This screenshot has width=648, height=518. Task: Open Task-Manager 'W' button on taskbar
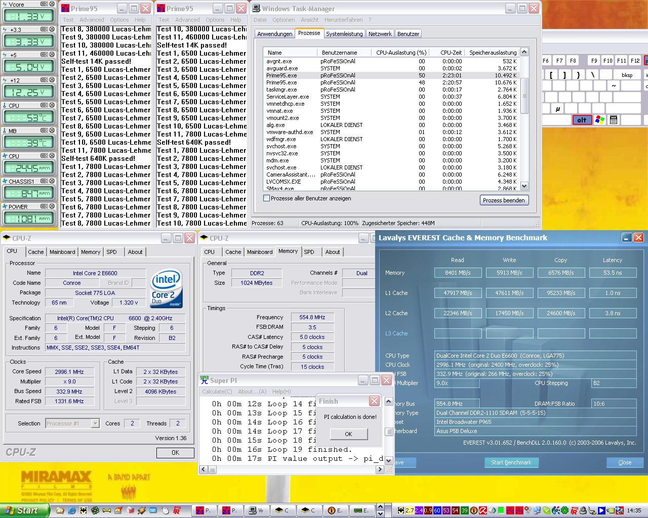coord(257,510)
